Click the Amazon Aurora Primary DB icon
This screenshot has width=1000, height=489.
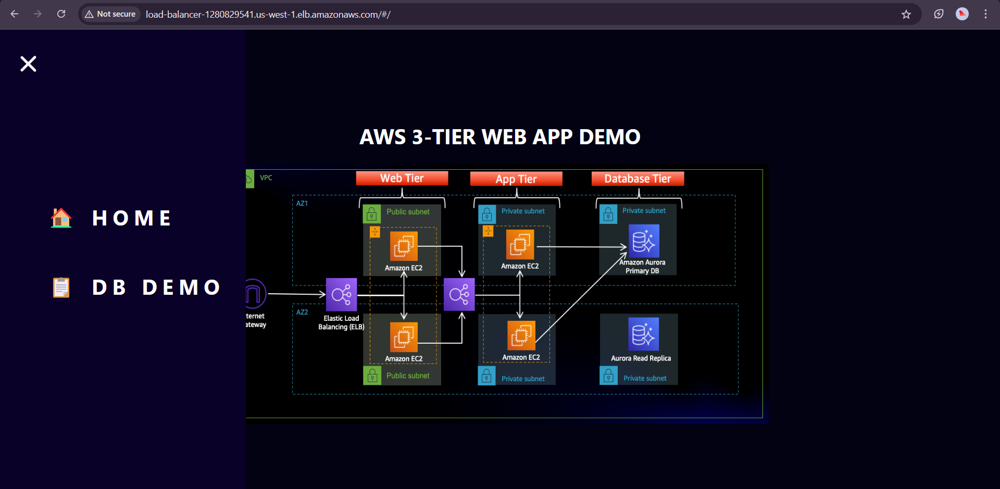(644, 241)
